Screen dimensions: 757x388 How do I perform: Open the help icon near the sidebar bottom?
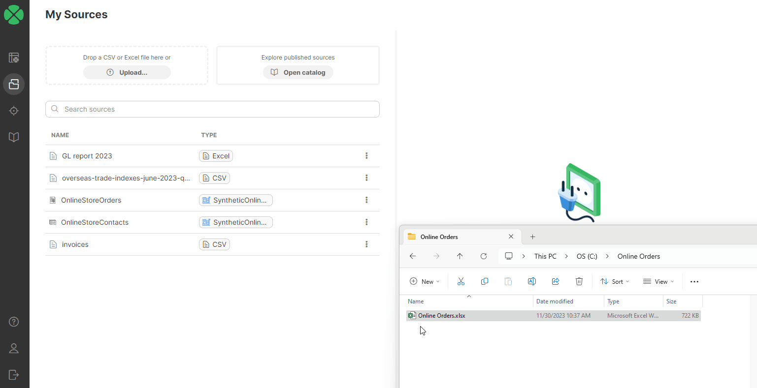(x=13, y=322)
